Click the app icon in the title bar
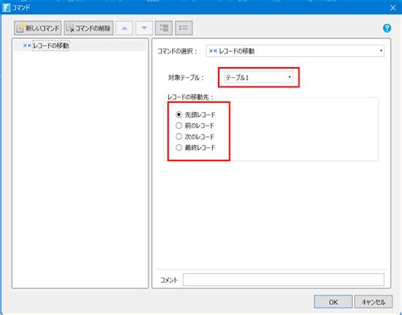This screenshot has width=402, height=315. 6,8
